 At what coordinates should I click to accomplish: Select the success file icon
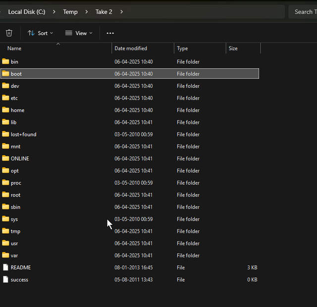(x=5, y=279)
